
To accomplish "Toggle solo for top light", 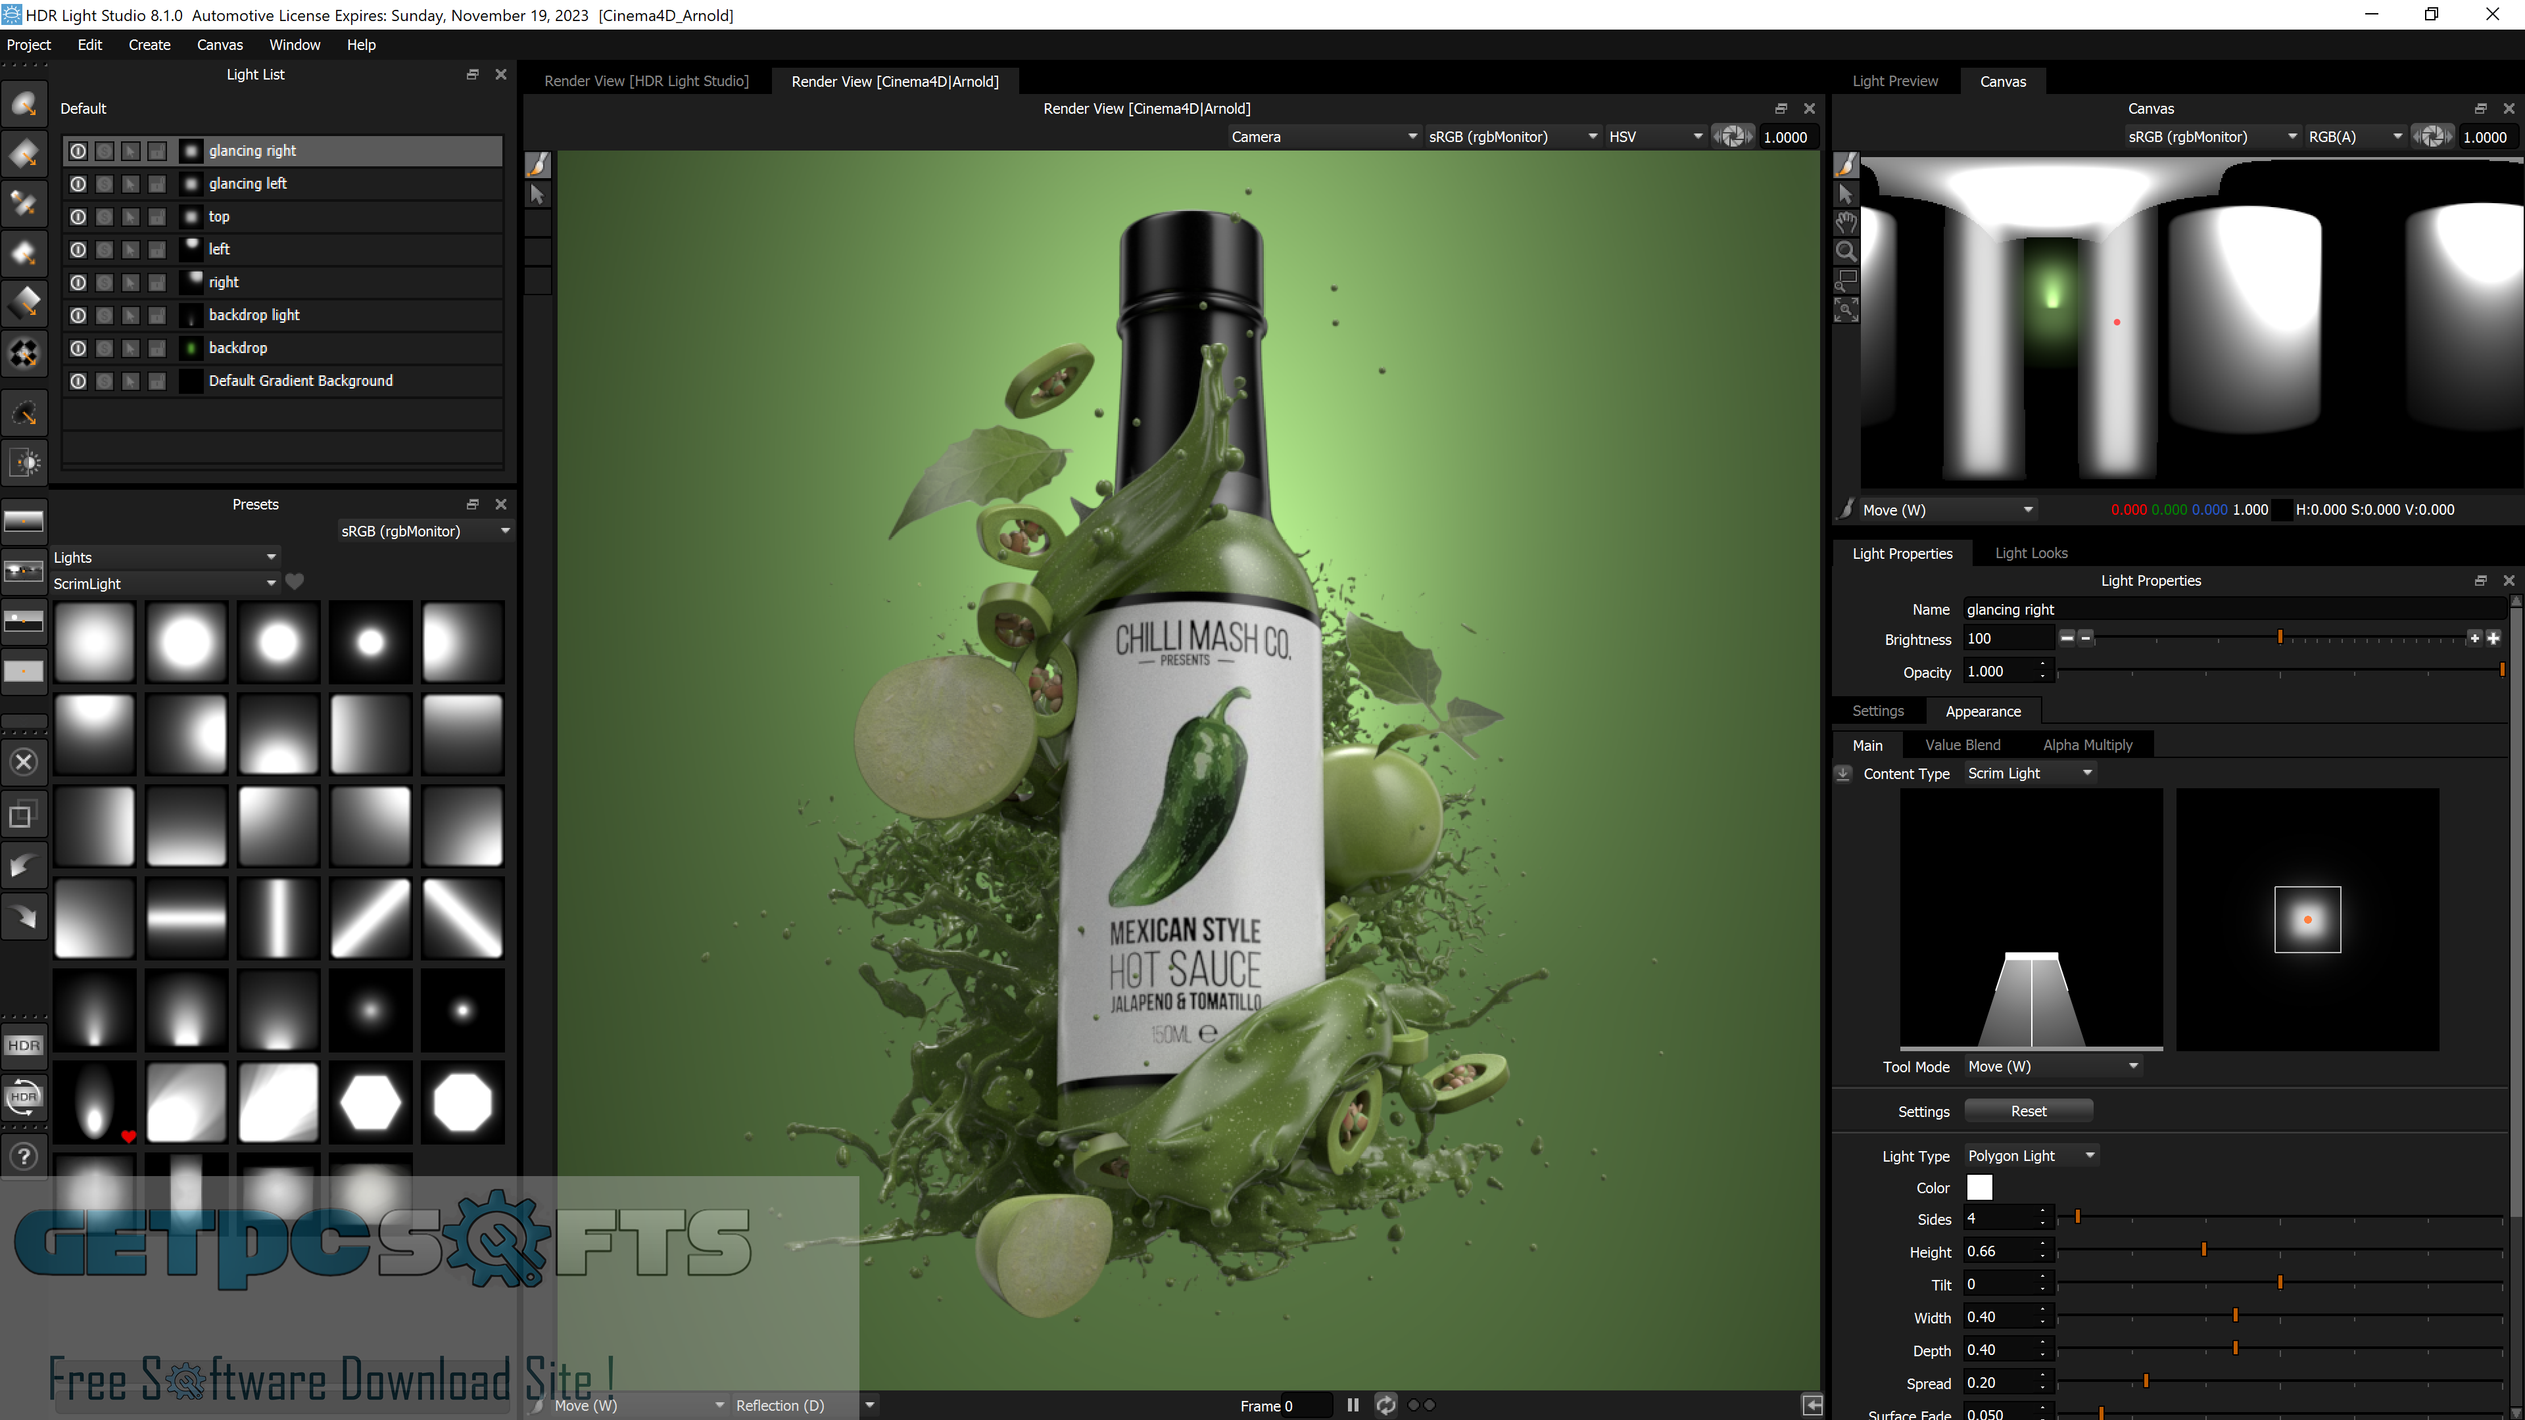I will (x=104, y=216).
